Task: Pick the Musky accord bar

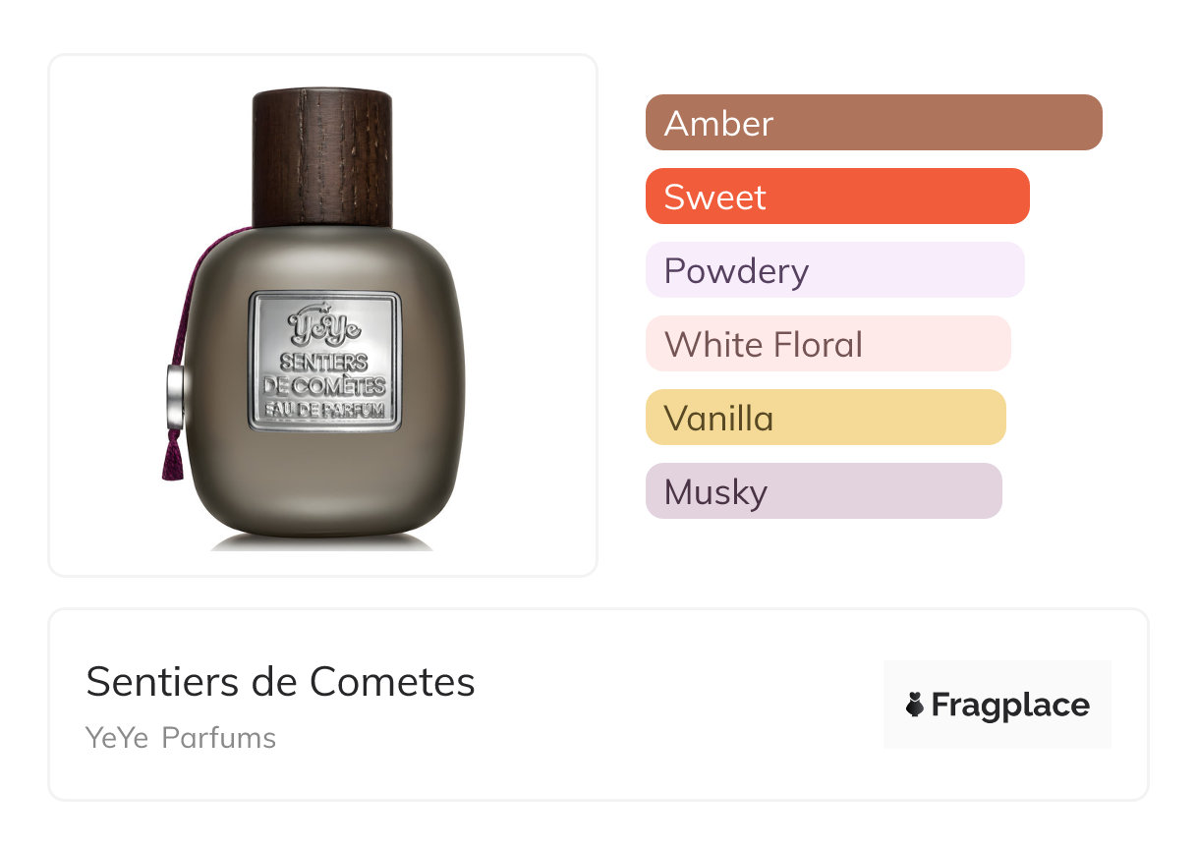Action: (x=823, y=491)
